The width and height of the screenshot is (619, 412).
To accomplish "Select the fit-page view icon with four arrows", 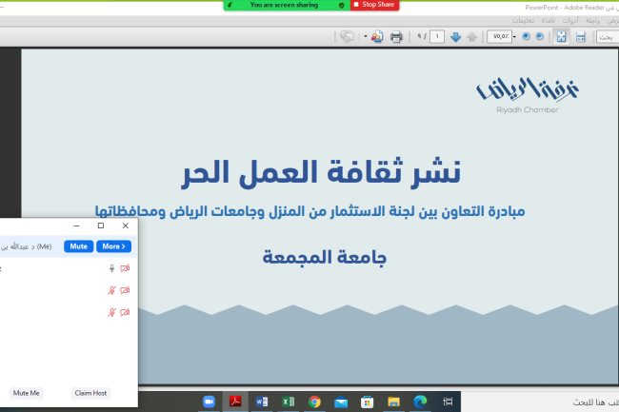I will 561,37.
